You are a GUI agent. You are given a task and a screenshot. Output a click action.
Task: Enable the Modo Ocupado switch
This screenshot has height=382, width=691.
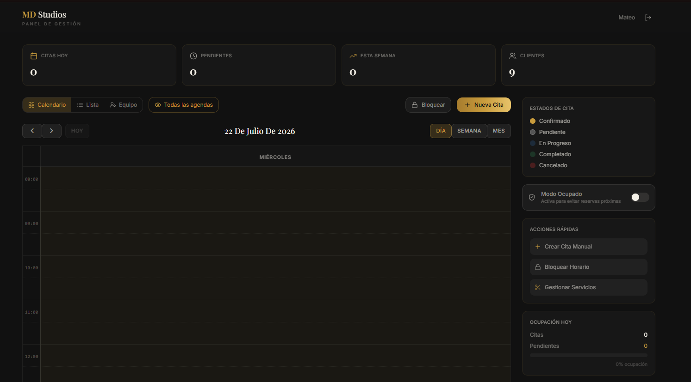pyautogui.click(x=640, y=197)
